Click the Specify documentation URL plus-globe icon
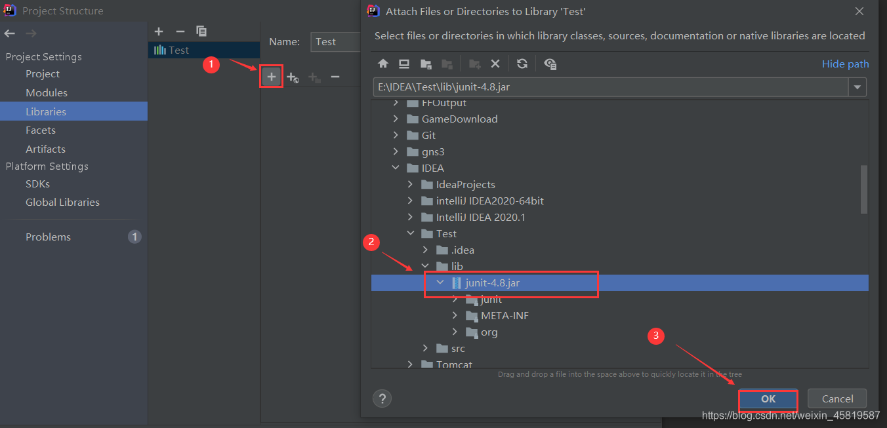Screen dimensions: 887x428 point(293,77)
